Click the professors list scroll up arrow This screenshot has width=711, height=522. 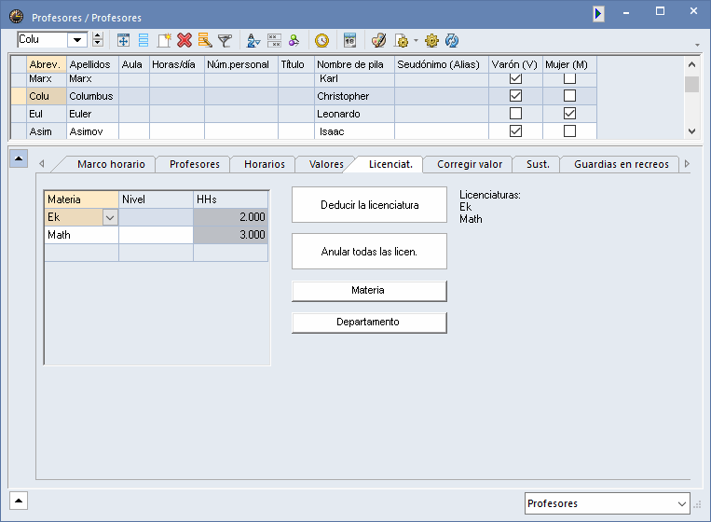691,64
